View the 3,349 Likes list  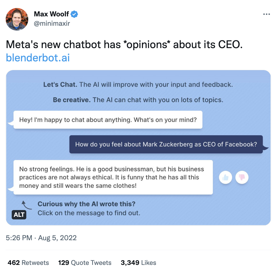coord(138,263)
